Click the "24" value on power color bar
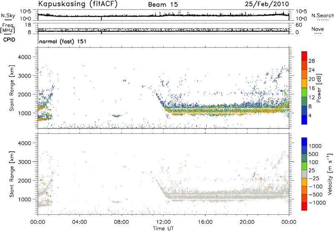Image resolution: width=334 pixels, height=231 pixels. point(311,70)
